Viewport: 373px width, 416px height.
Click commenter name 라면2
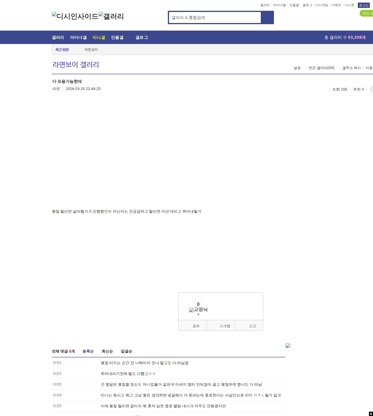tap(57, 373)
